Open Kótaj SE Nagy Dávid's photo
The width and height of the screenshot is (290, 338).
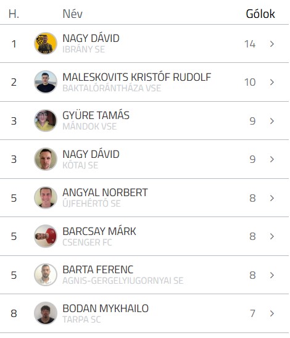[x=46, y=159]
